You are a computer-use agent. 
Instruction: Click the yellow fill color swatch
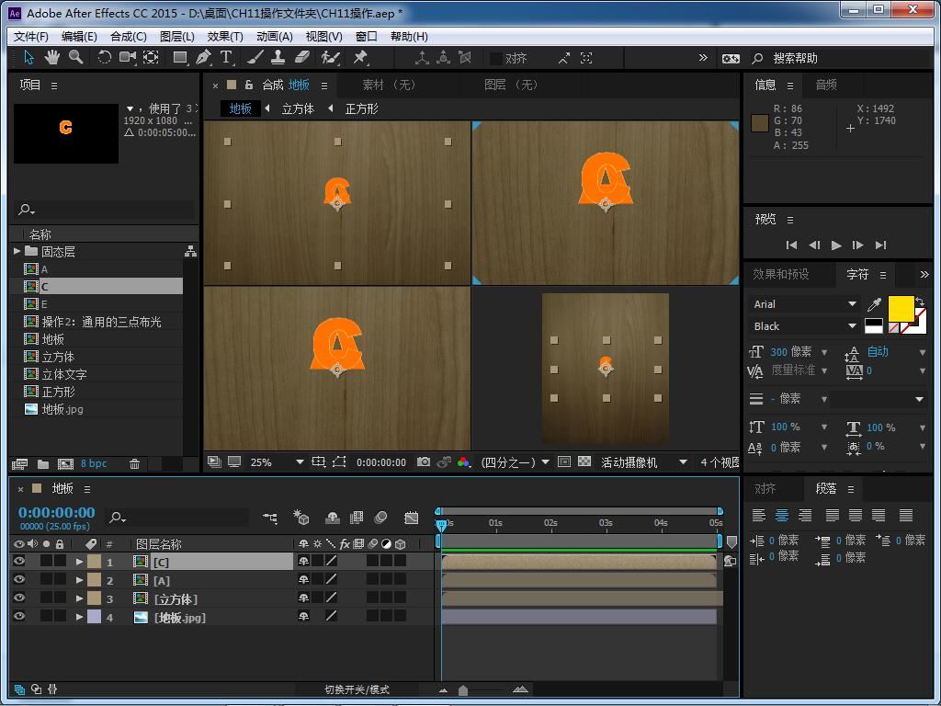[x=901, y=309]
